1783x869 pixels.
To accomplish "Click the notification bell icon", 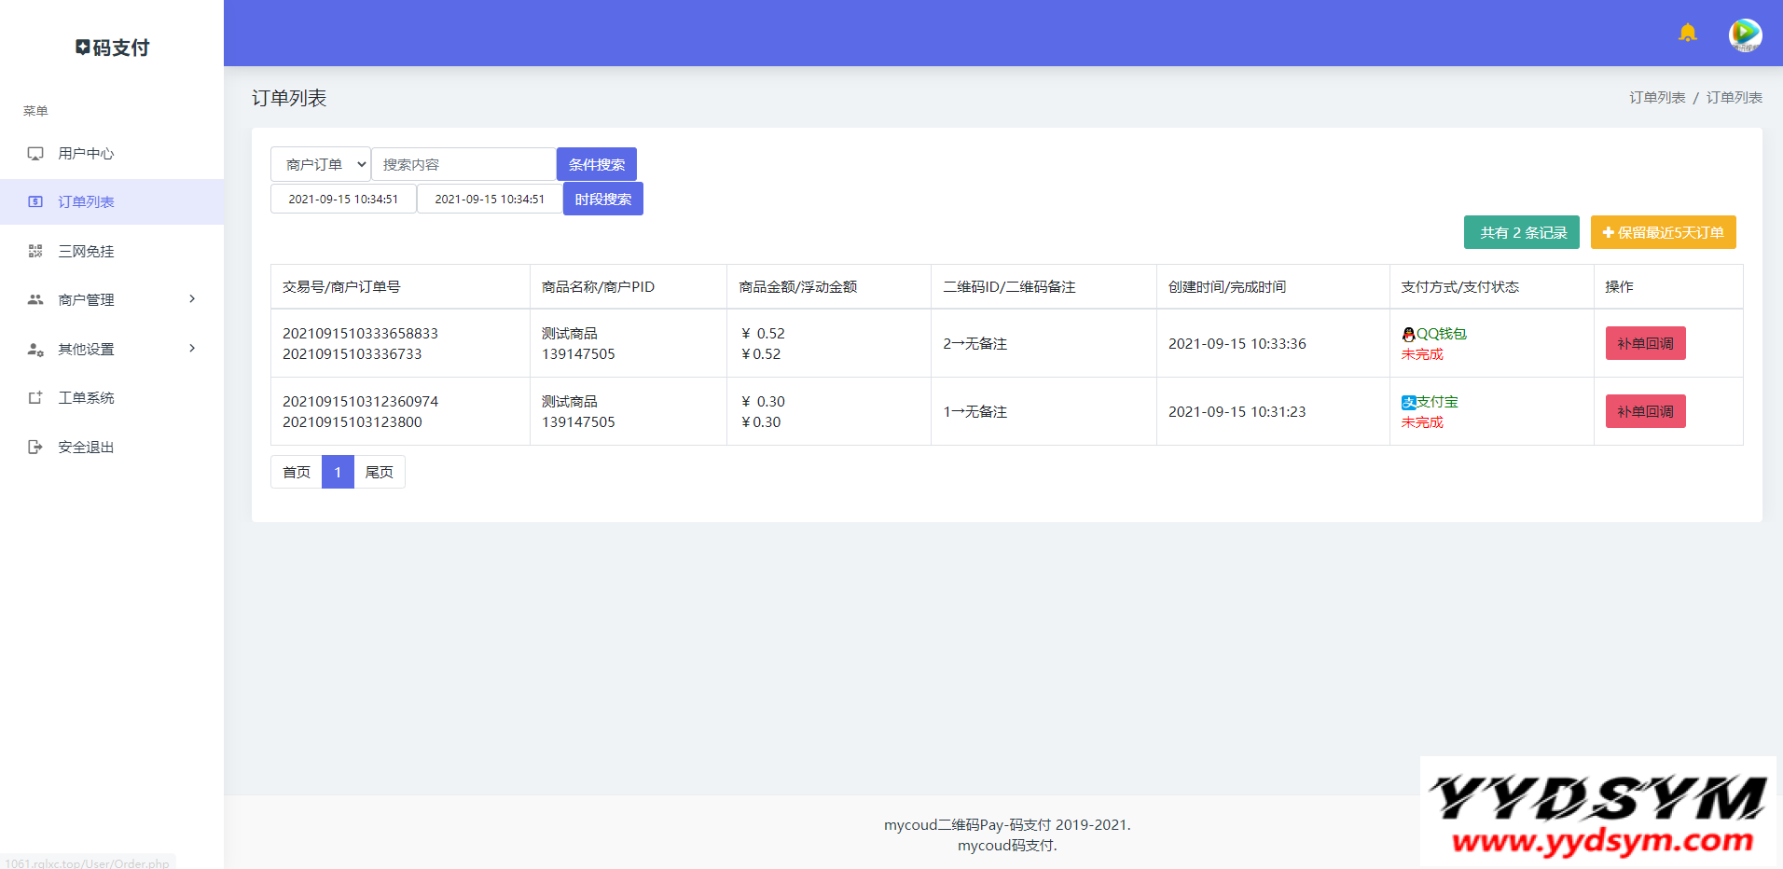I will pyautogui.click(x=1687, y=34).
